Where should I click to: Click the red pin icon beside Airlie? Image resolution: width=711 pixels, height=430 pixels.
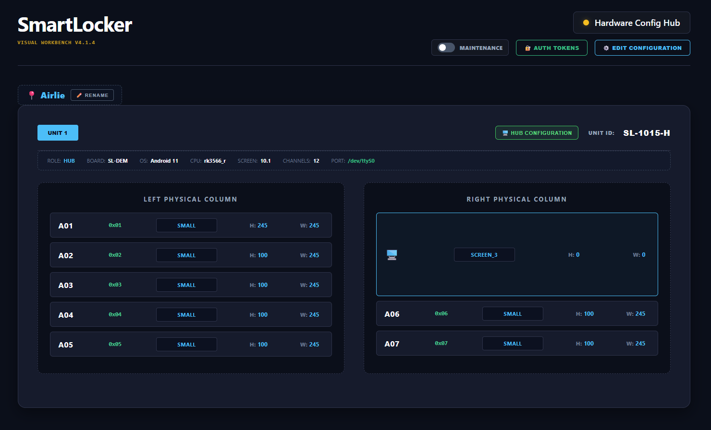point(32,95)
